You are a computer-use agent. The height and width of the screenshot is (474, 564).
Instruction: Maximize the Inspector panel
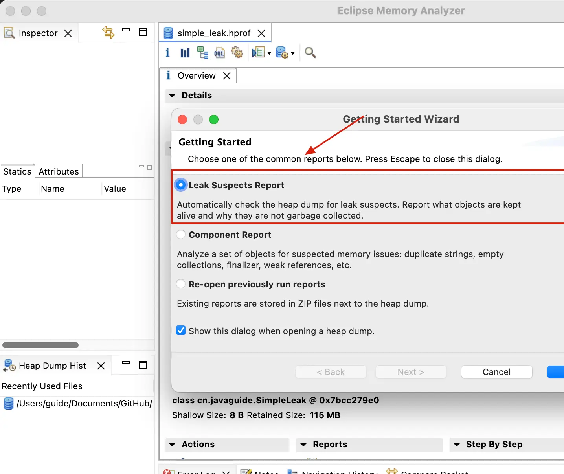[143, 32]
